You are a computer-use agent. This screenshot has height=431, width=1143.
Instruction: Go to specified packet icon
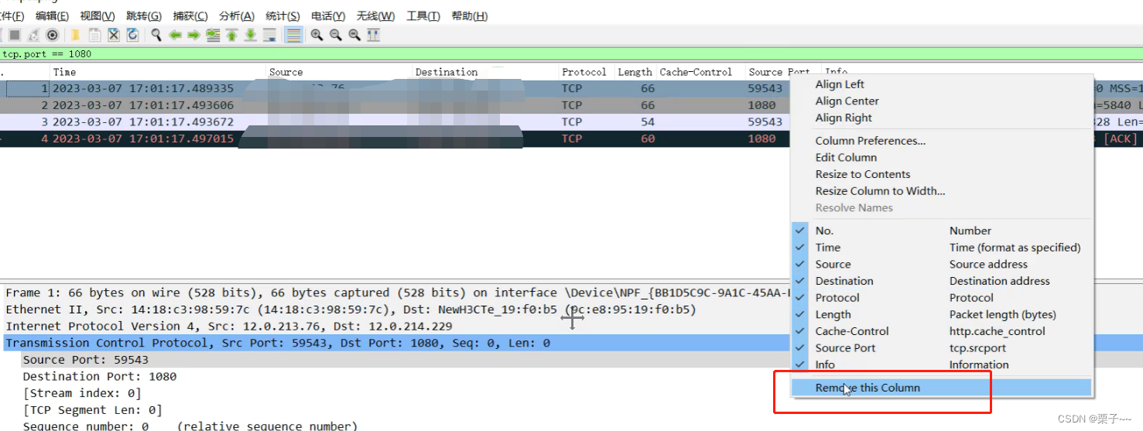click(x=213, y=35)
